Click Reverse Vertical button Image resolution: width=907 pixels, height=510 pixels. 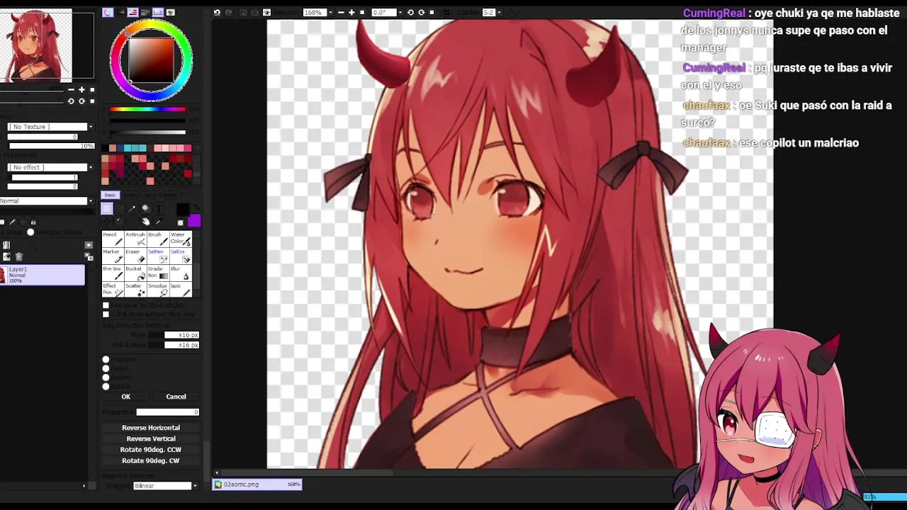[x=151, y=438]
